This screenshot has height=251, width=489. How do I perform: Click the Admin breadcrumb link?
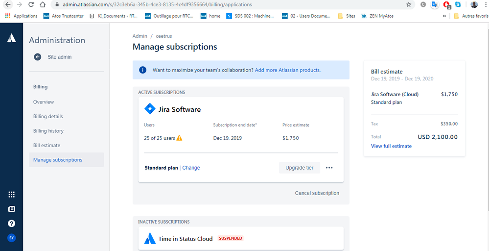(140, 36)
